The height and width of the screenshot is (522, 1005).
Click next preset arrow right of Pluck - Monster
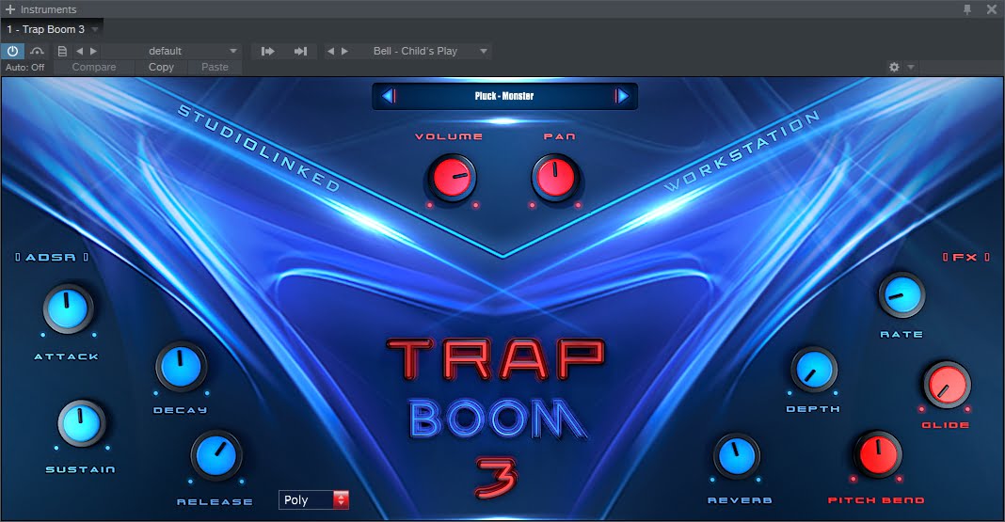pos(621,96)
